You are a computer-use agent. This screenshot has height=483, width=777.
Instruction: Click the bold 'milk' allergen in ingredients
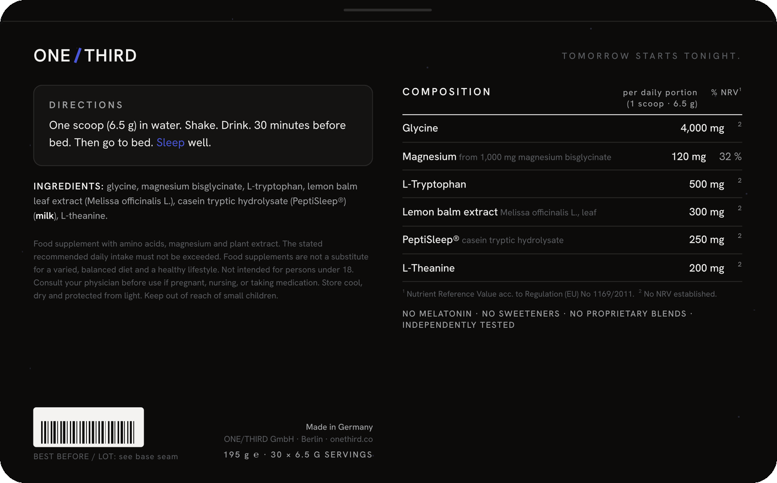click(45, 216)
